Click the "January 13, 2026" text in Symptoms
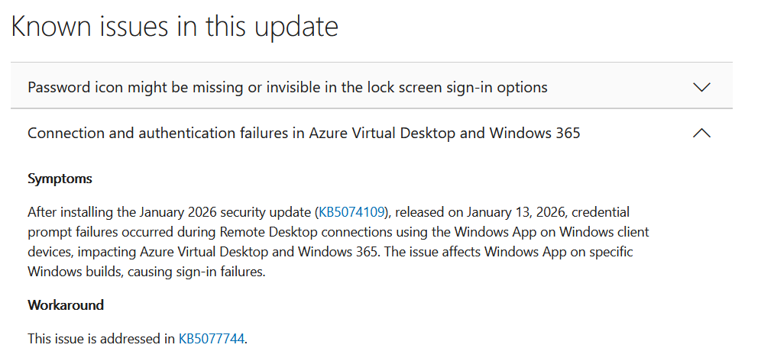This screenshot has width=761, height=364. pos(504,211)
